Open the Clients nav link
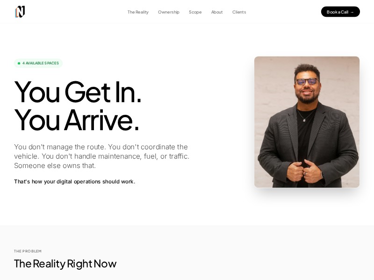The width and height of the screenshot is (374, 280). 239,12
